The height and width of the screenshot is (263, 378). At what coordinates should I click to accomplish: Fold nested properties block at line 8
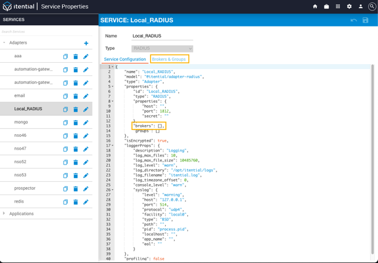[x=113, y=101]
